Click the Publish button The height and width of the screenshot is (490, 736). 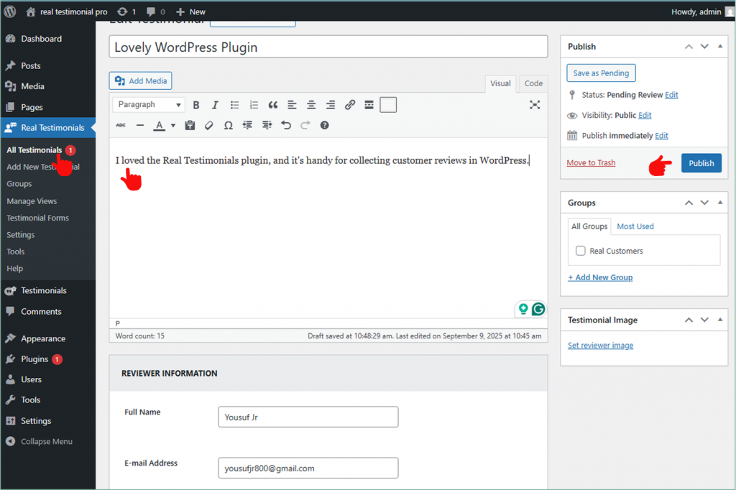pos(701,163)
